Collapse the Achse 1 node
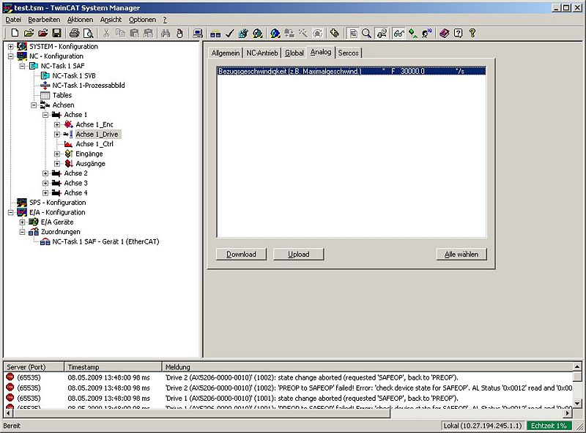Image resolution: width=586 pixels, height=433 pixels. [45, 115]
